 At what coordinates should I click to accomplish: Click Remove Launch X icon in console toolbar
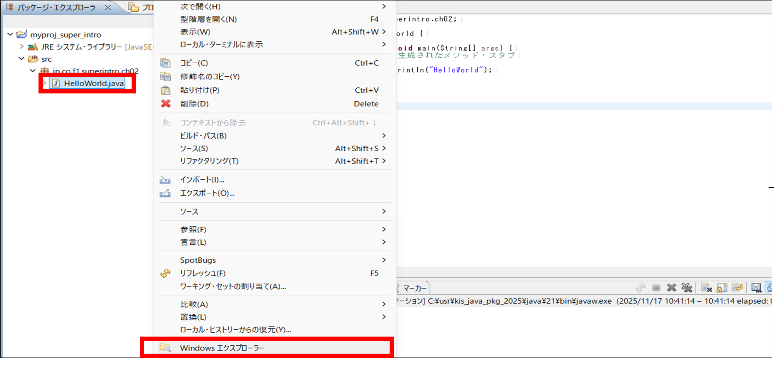(671, 288)
